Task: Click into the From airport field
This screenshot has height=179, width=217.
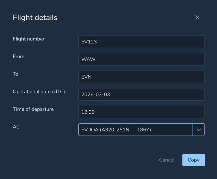Action: point(141,59)
